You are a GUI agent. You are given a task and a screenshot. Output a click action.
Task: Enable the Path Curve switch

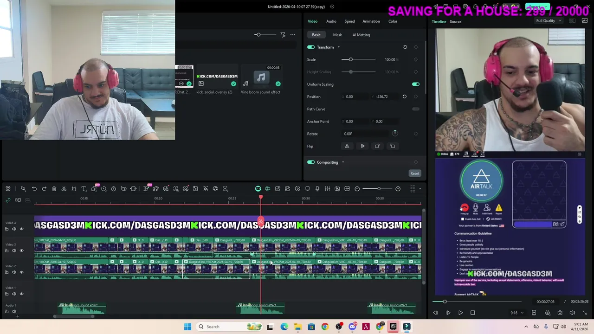416,109
